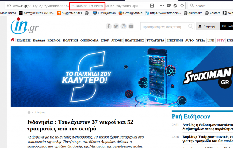
Task: Open ETV Rajasthan bookmark
Action: click(104, 13)
